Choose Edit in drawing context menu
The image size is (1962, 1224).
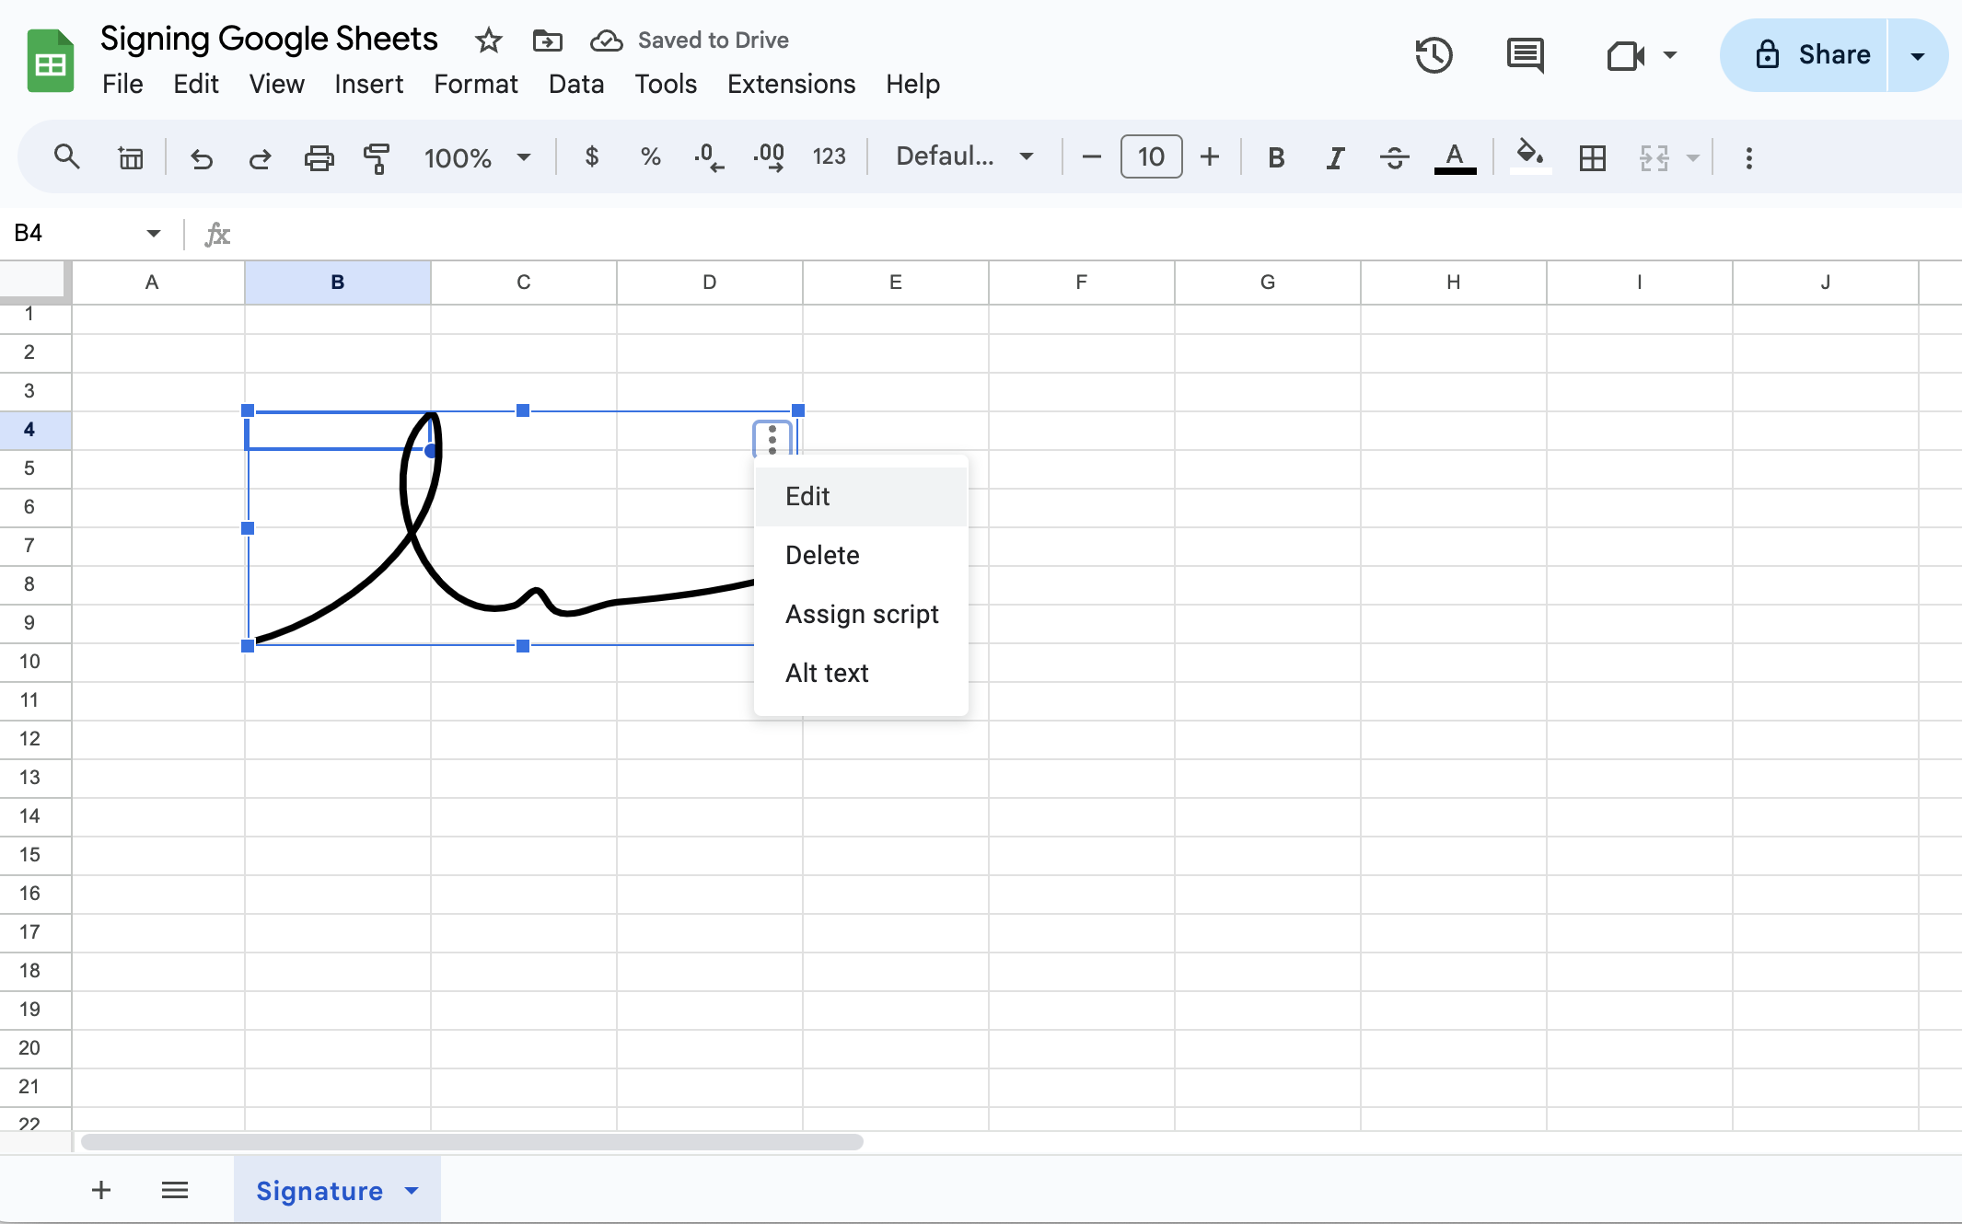(x=861, y=497)
